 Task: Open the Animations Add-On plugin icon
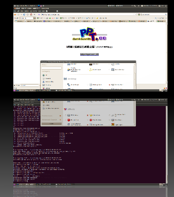pyautogui.click(x=113, y=115)
